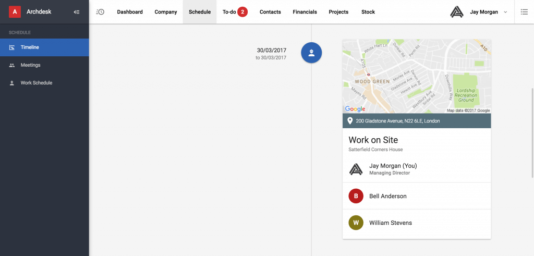Click the 'Map data ©2017 Google' attribution
Screen dimensions: 534x256
[x=468, y=111]
